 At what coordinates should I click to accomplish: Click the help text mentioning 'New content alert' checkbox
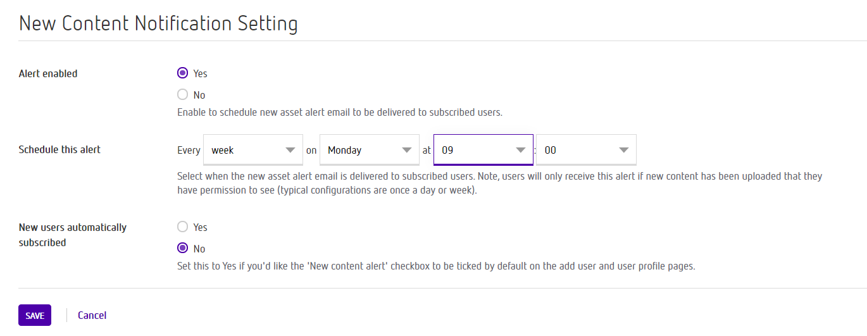[x=436, y=266]
